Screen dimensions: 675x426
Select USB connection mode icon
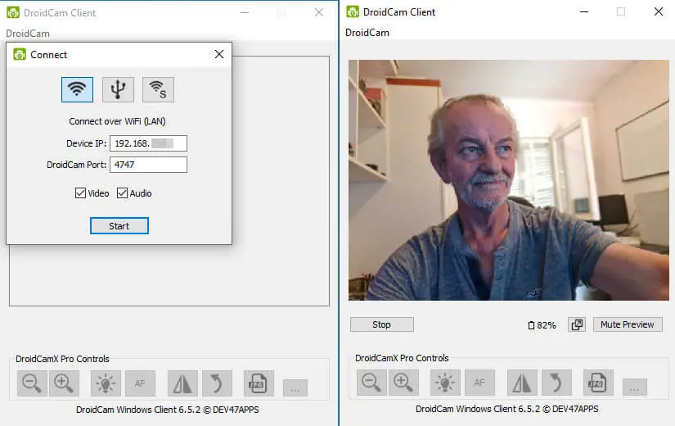(x=118, y=89)
